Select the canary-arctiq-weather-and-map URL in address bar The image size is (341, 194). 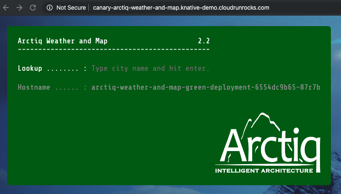[181, 8]
